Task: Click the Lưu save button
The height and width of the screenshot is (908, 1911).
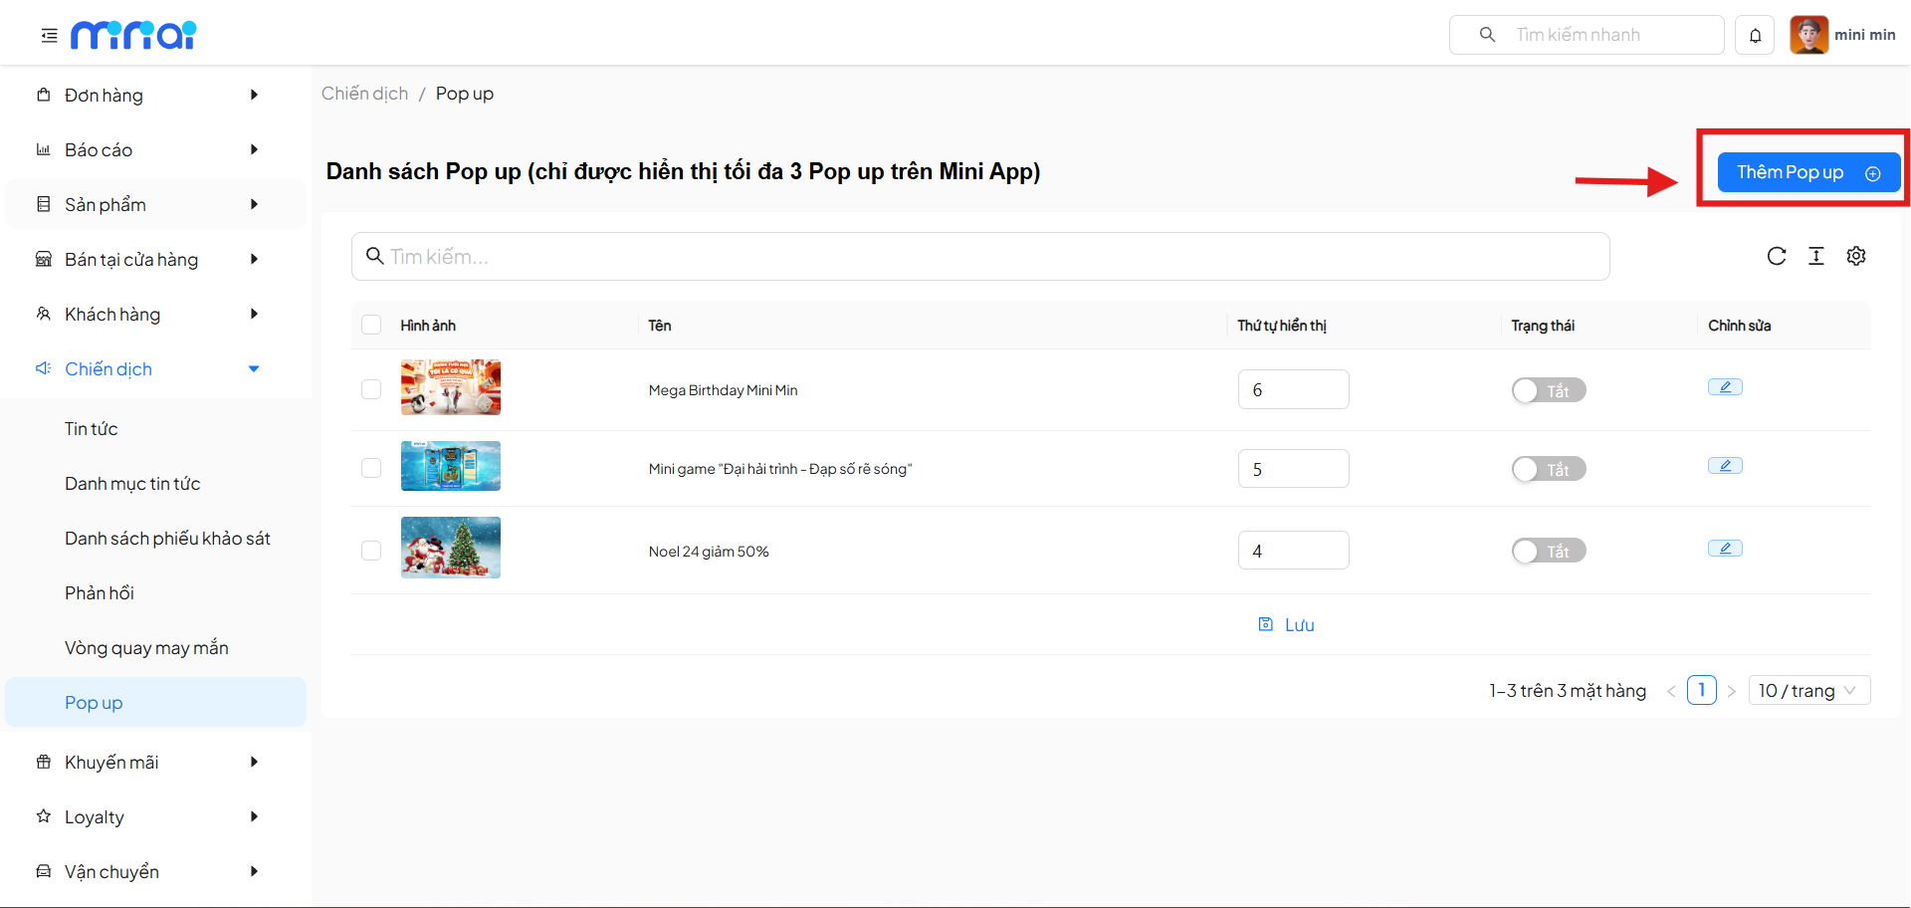Action: (1287, 625)
